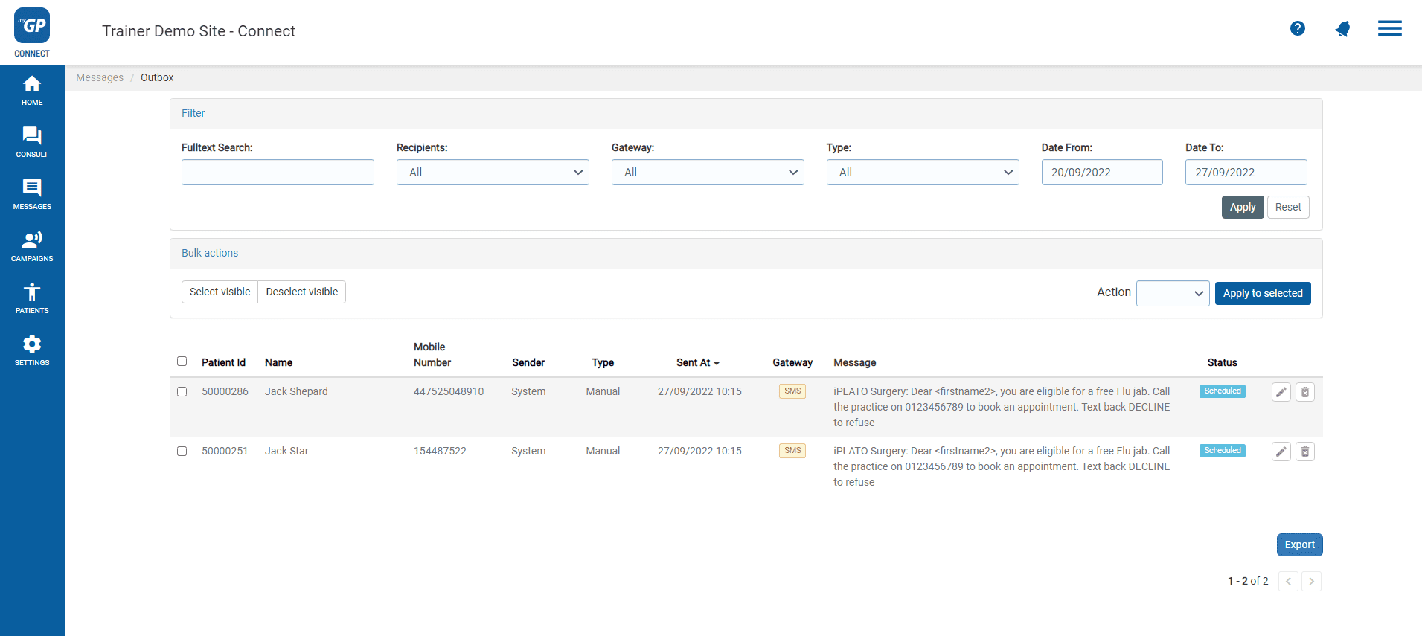Open the help question mark icon
Viewport: 1422px width, 636px height.
tap(1297, 28)
